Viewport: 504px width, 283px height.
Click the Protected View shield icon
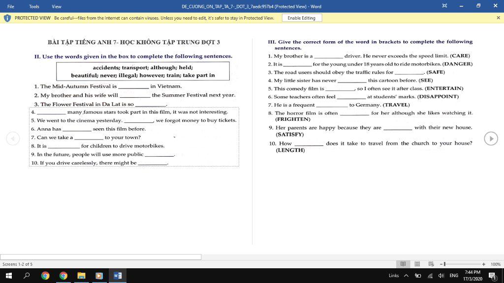coord(7,18)
